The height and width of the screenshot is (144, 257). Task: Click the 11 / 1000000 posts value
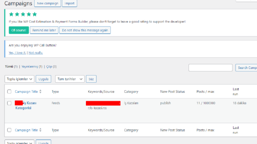pyautogui.click(x=206, y=103)
